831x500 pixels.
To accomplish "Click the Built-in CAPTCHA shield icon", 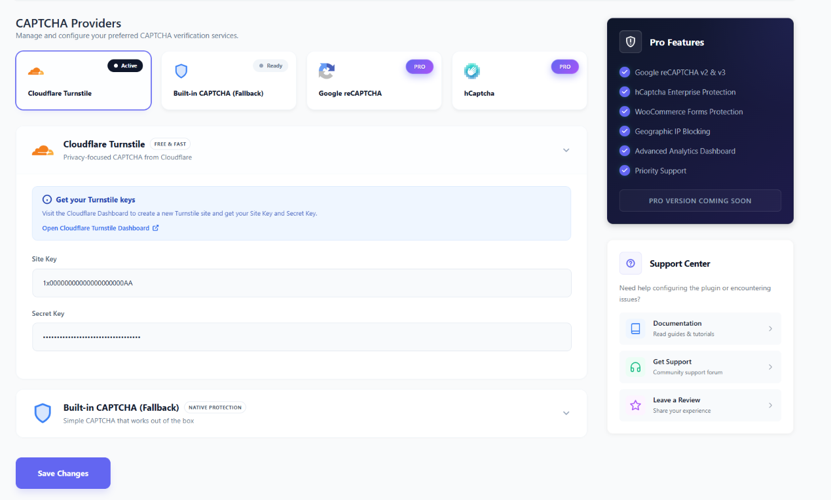I will click(181, 72).
